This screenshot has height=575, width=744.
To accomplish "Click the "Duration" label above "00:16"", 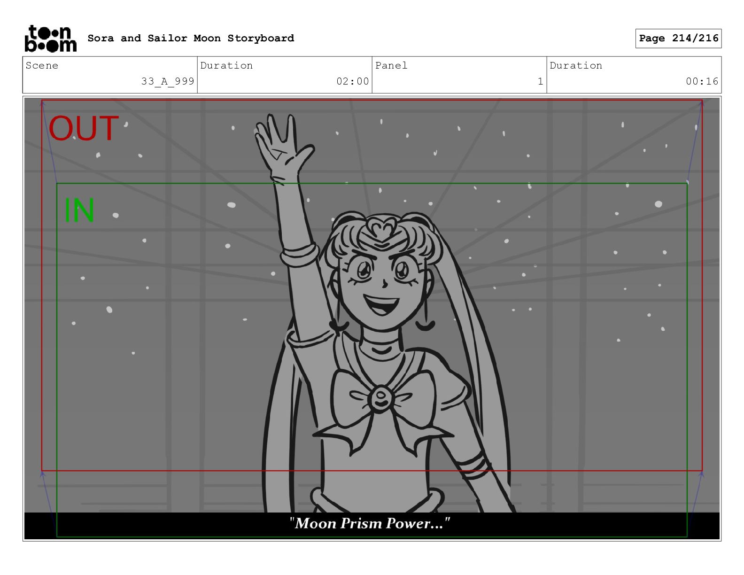I will pos(576,66).
